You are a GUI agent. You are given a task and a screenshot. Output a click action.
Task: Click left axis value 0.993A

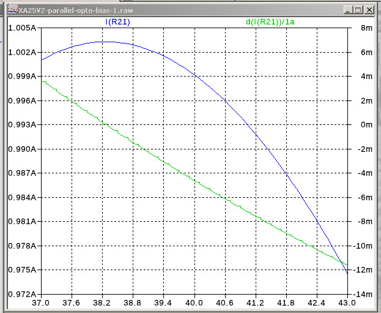22,124
